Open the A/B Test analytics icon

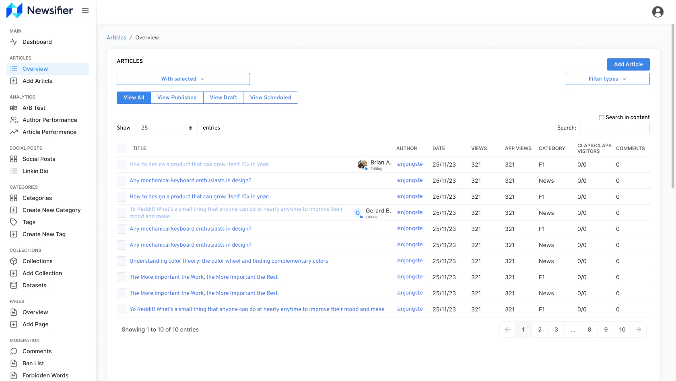pos(13,108)
